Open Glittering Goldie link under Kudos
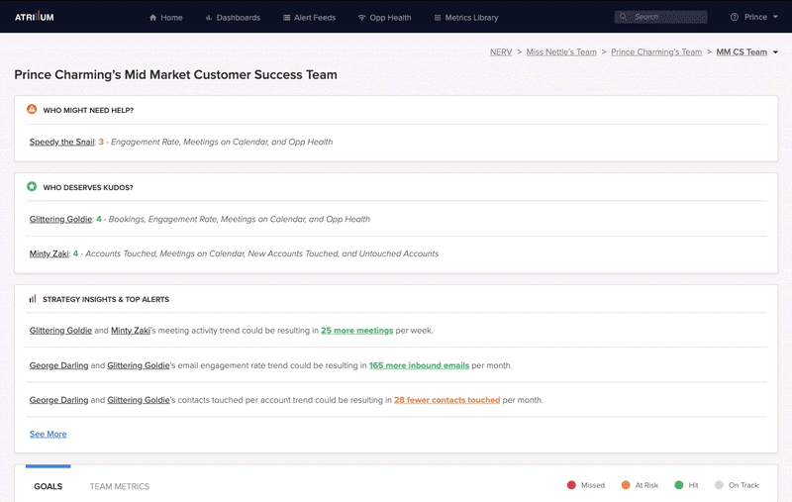Screen dimensions: 792x502 point(60,219)
